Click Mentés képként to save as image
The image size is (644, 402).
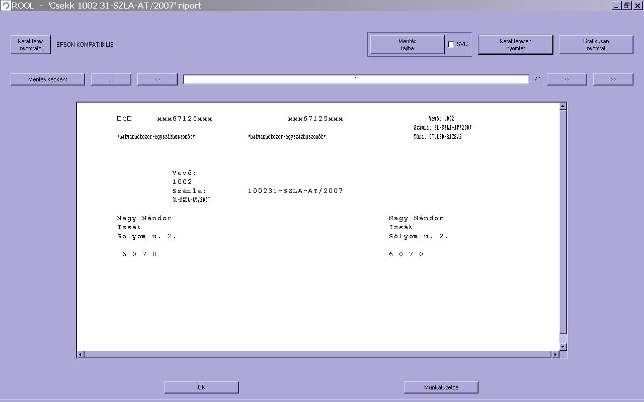(x=48, y=79)
